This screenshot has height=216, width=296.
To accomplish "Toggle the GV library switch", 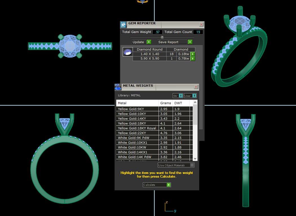I will (x=181, y=96).
